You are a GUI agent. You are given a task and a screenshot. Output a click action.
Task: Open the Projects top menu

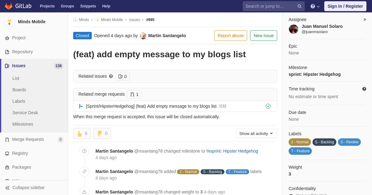(47, 6)
